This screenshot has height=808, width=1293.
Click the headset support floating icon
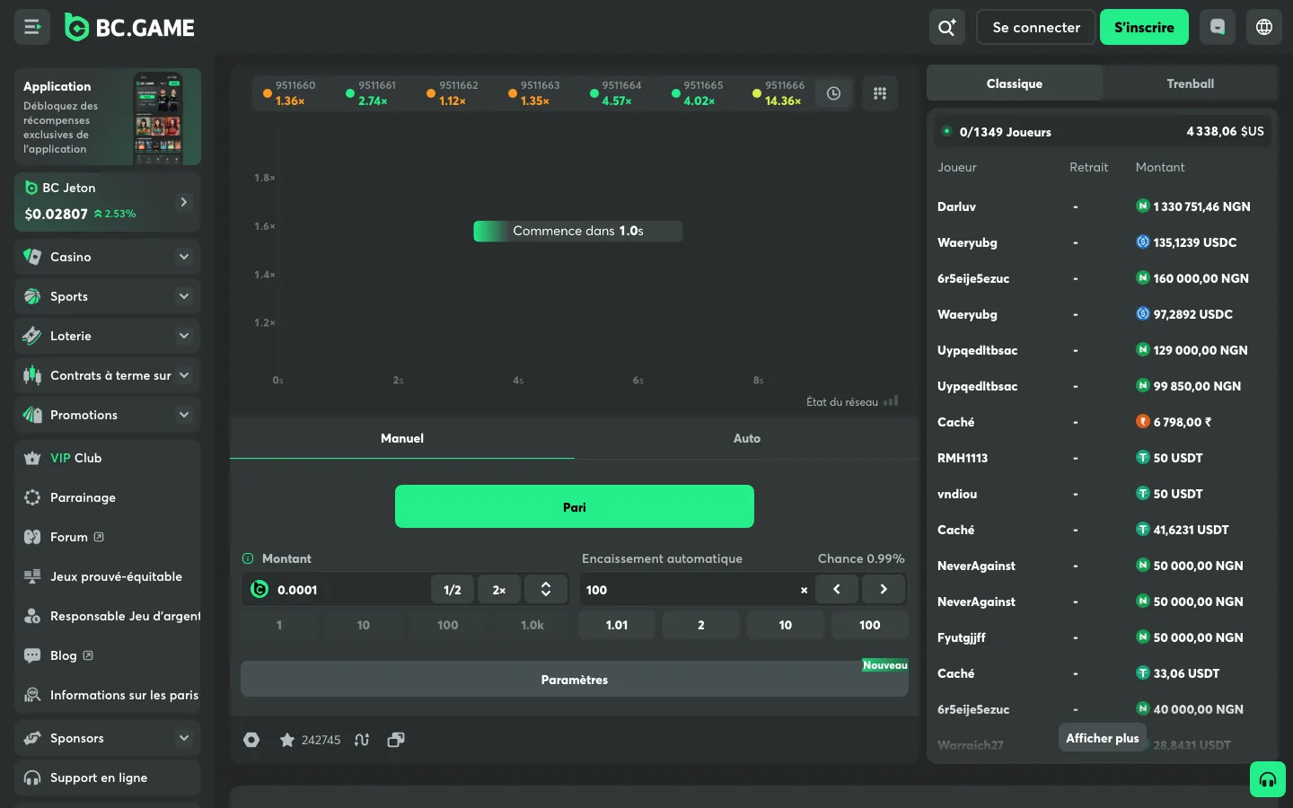pyautogui.click(x=1268, y=779)
